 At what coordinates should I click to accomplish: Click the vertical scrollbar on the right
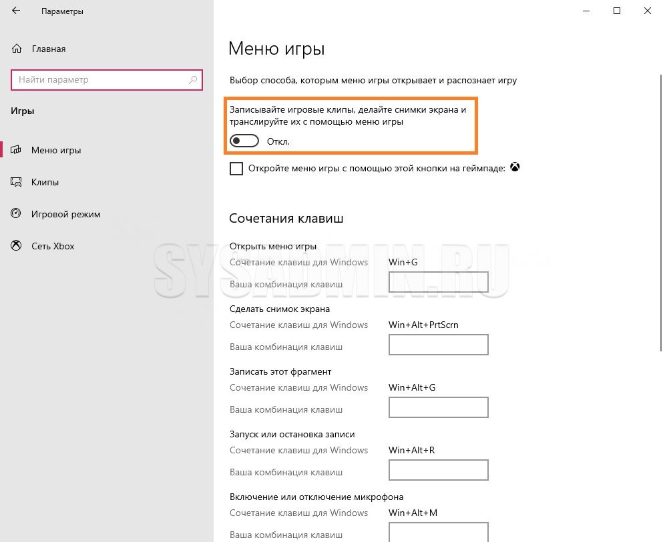(661, 212)
